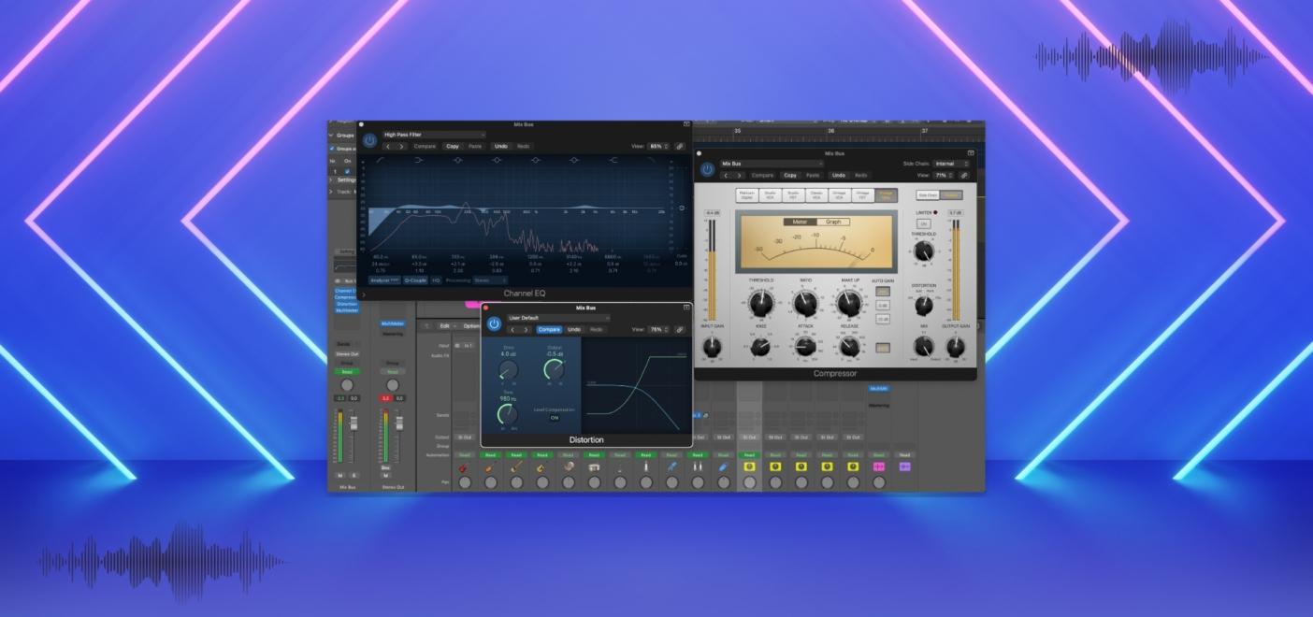This screenshot has height=617, width=1313.
Task: Click the Distortion plugin power icon
Action: point(494,323)
